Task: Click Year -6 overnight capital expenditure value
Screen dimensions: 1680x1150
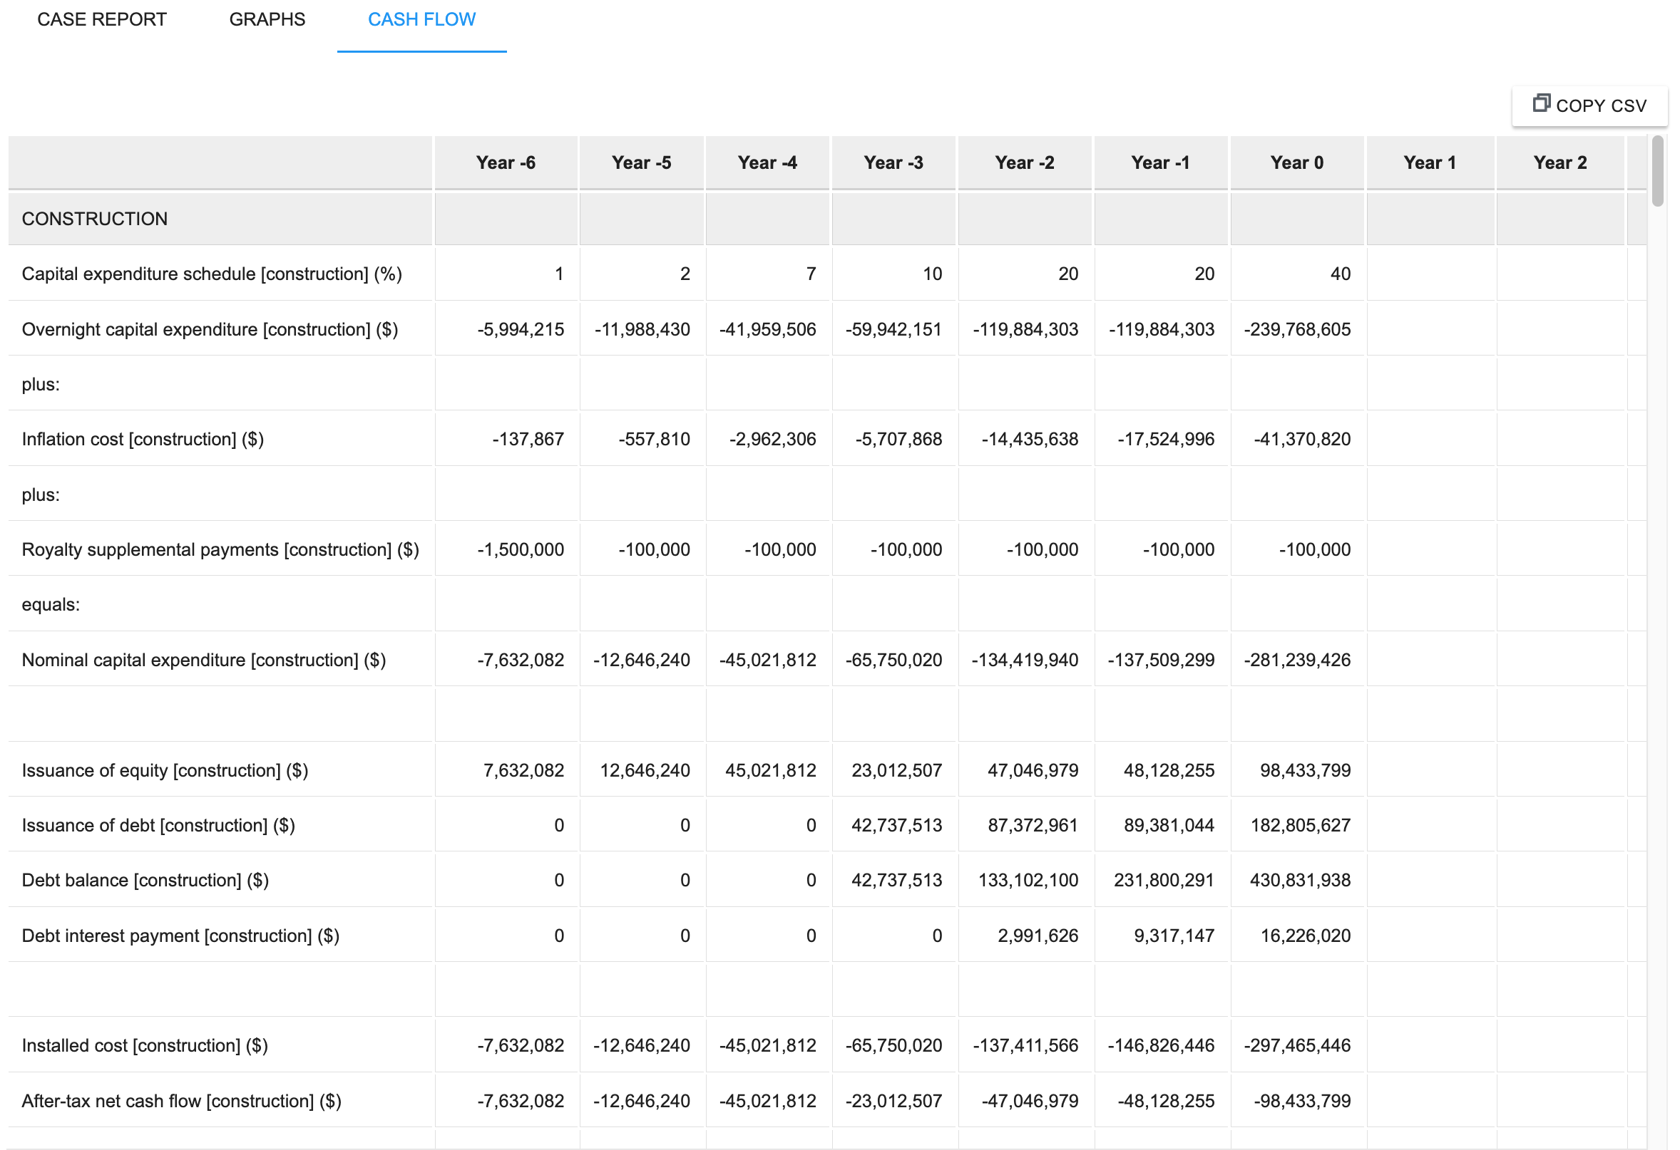Action: click(521, 329)
